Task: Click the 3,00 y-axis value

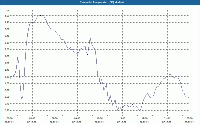Action: tap(7, 16)
